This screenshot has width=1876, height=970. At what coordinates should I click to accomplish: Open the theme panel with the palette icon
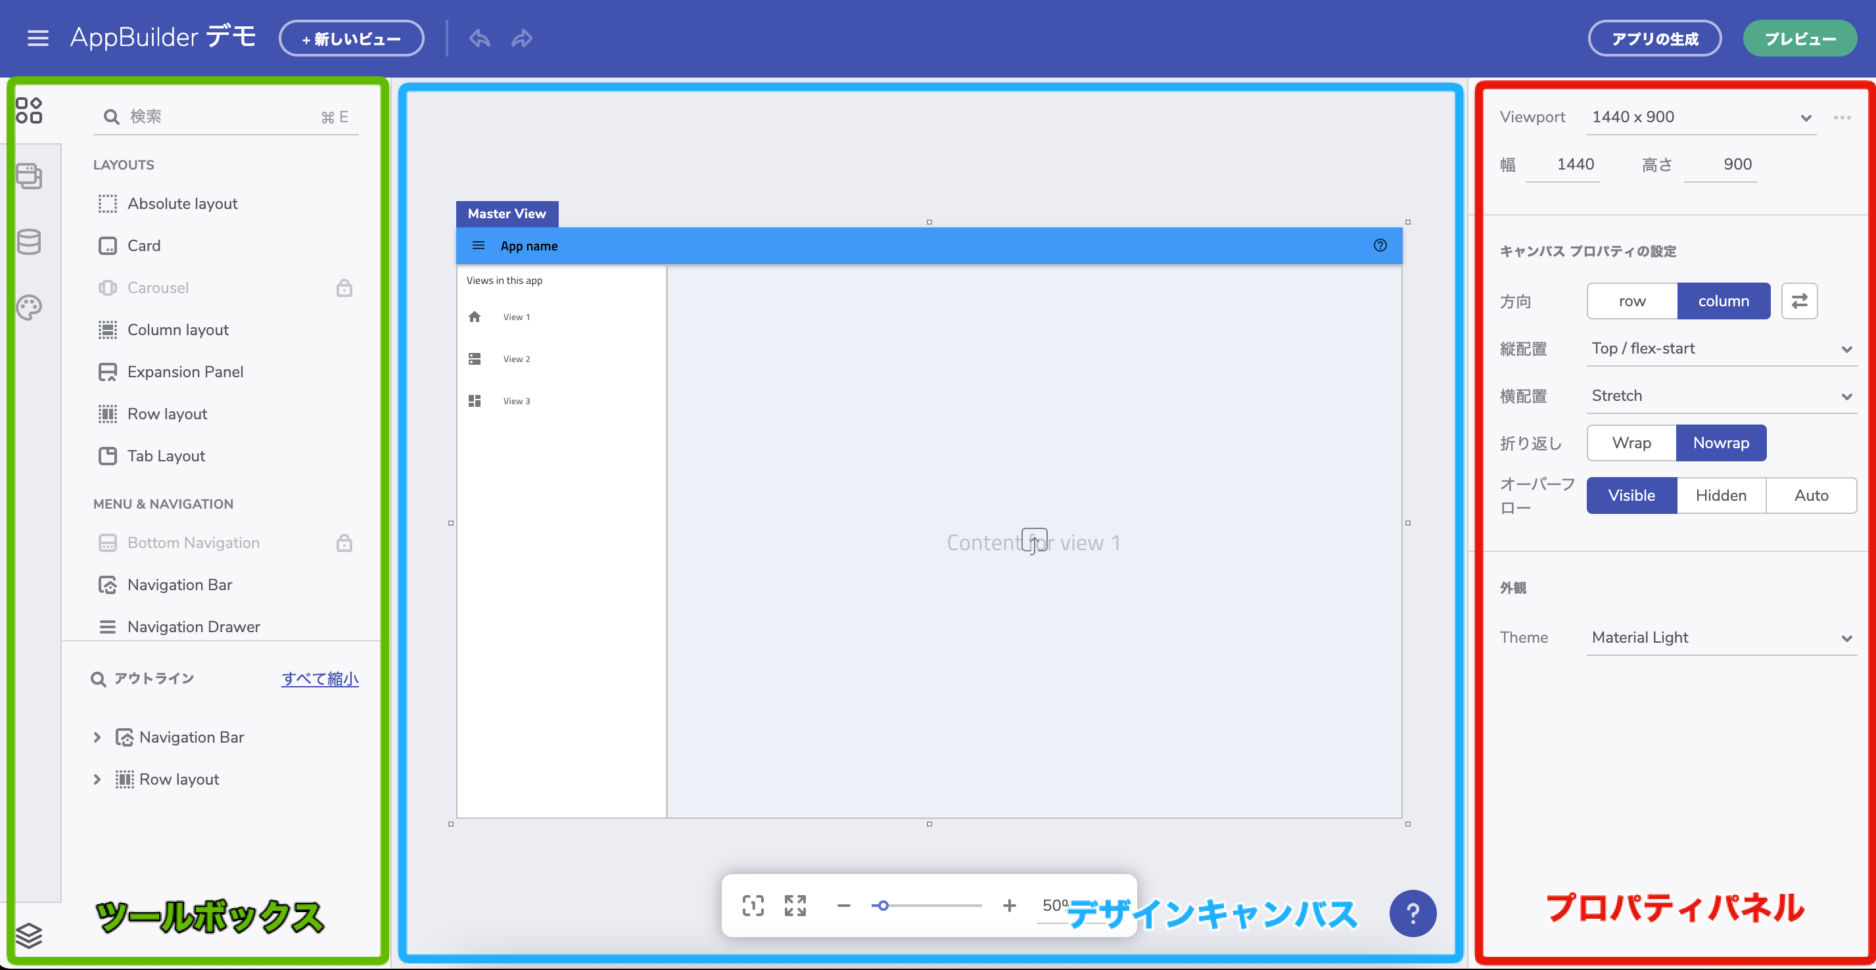[29, 308]
